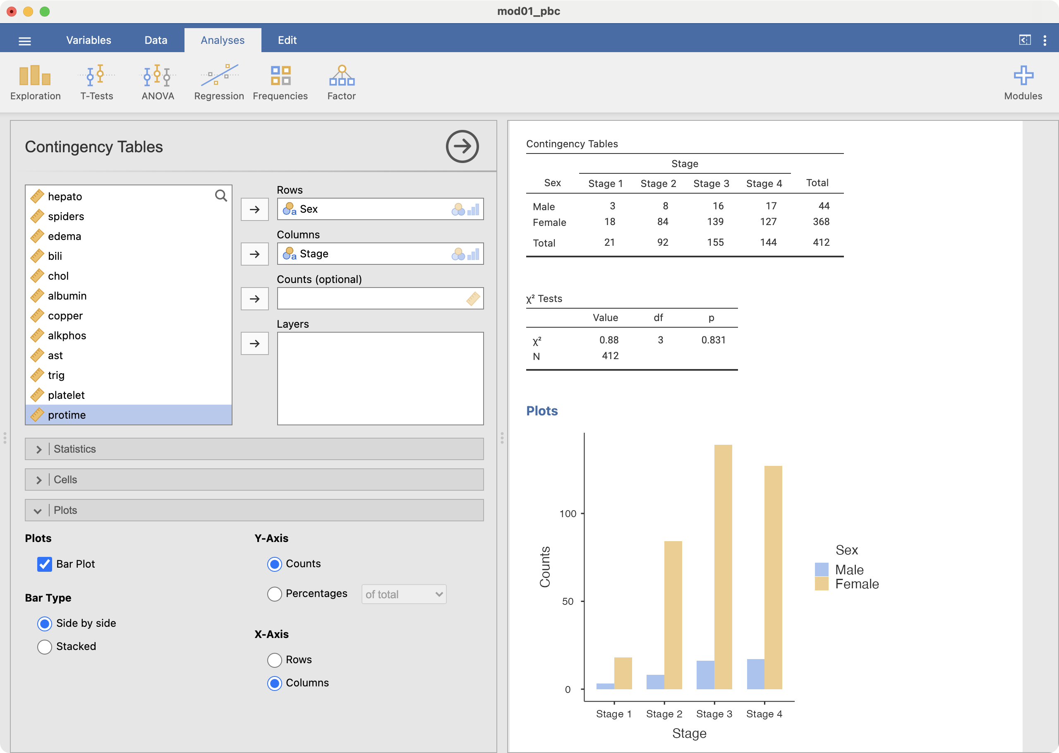Open the Modules plus icon
The width and height of the screenshot is (1059, 753).
tap(1022, 82)
